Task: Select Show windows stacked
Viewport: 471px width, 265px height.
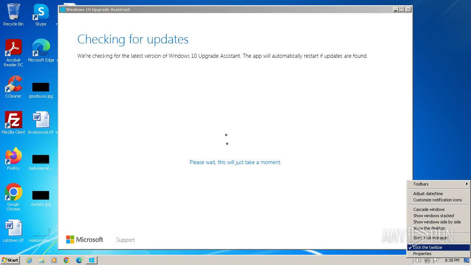Action: tap(438, 216)
